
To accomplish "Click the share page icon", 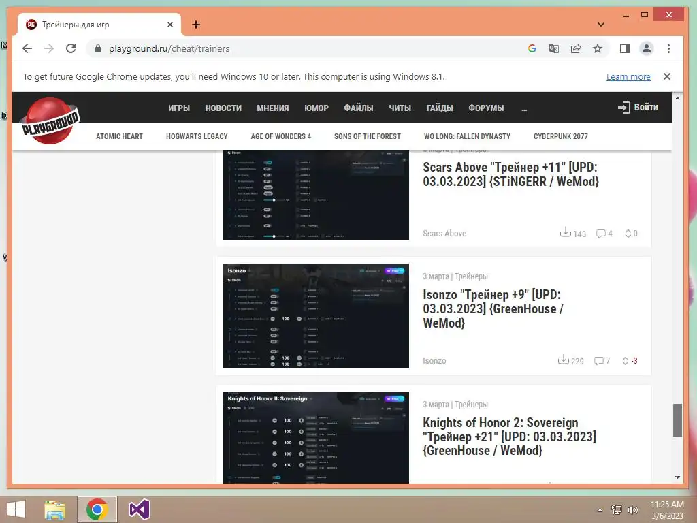I will [576, 48].
